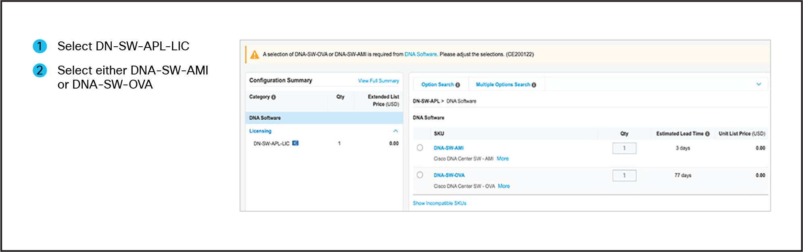The image size is (803, 252).
Task: Click the blue icon next to DN-SW-APL-LIC
Action: pyautogui.click(x=295, y=143)
